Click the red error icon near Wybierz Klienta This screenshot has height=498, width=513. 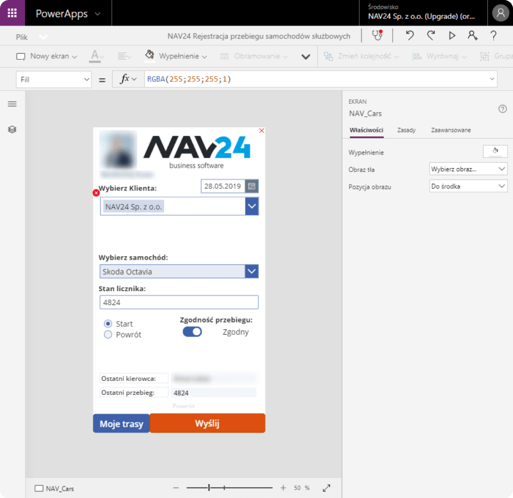(96, 193)
